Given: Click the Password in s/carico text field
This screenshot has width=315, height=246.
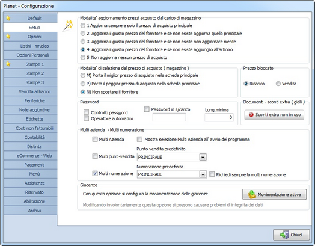Looking at the screenshot, I should coord(169,117).
